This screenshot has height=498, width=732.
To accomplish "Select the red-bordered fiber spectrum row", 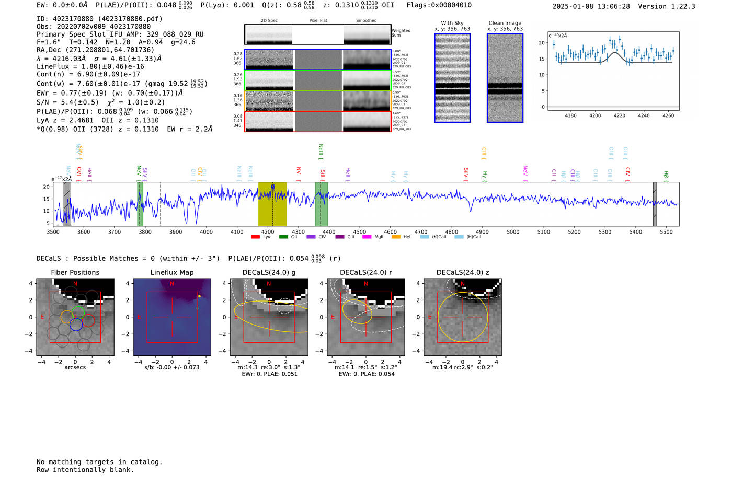I will click(317, 121).
